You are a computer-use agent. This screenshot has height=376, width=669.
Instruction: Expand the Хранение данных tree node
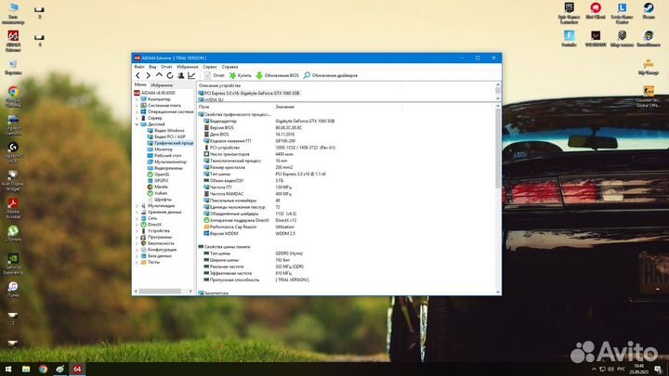pyautogui.click(x=137, y=212)
